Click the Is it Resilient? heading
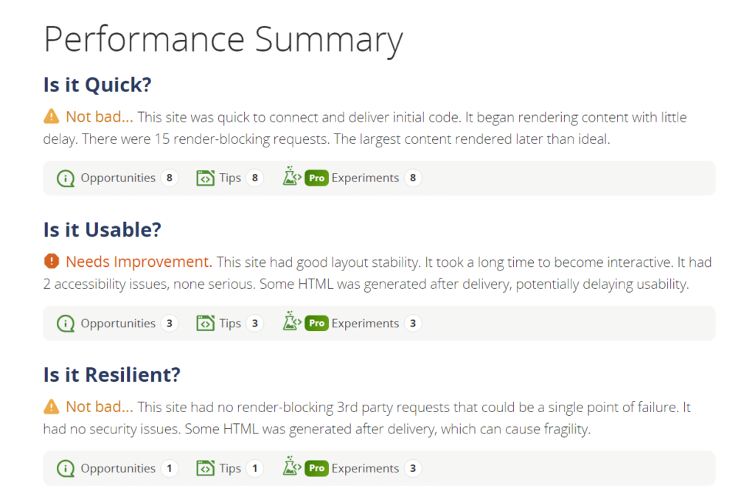Viewport: 755px width, 502px height. (111, 374)
